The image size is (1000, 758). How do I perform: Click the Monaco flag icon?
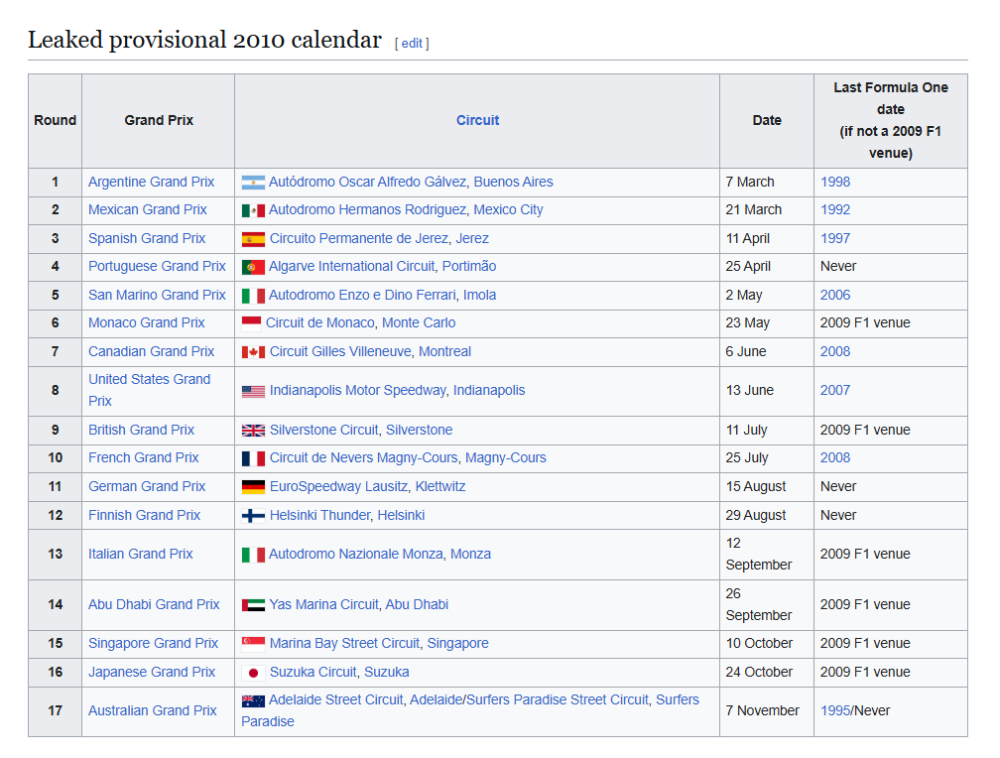pyautogui.click(x=251, y=324)
